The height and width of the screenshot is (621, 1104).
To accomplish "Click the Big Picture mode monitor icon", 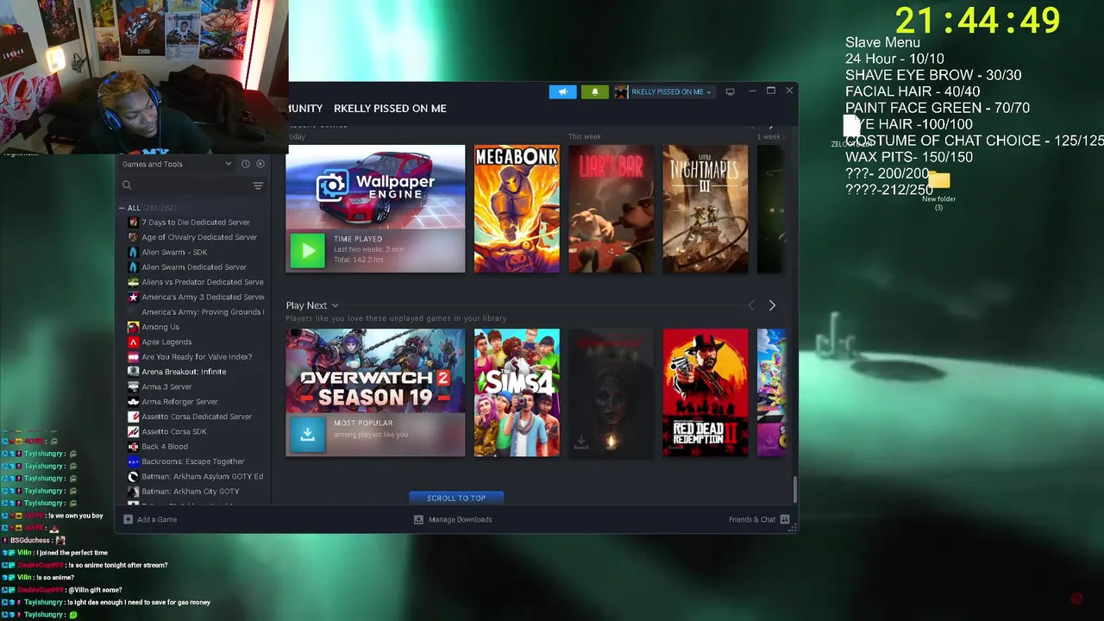I will coord(730,91).
